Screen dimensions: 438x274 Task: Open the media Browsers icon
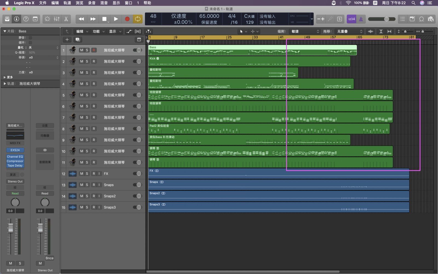click(431, 19)
